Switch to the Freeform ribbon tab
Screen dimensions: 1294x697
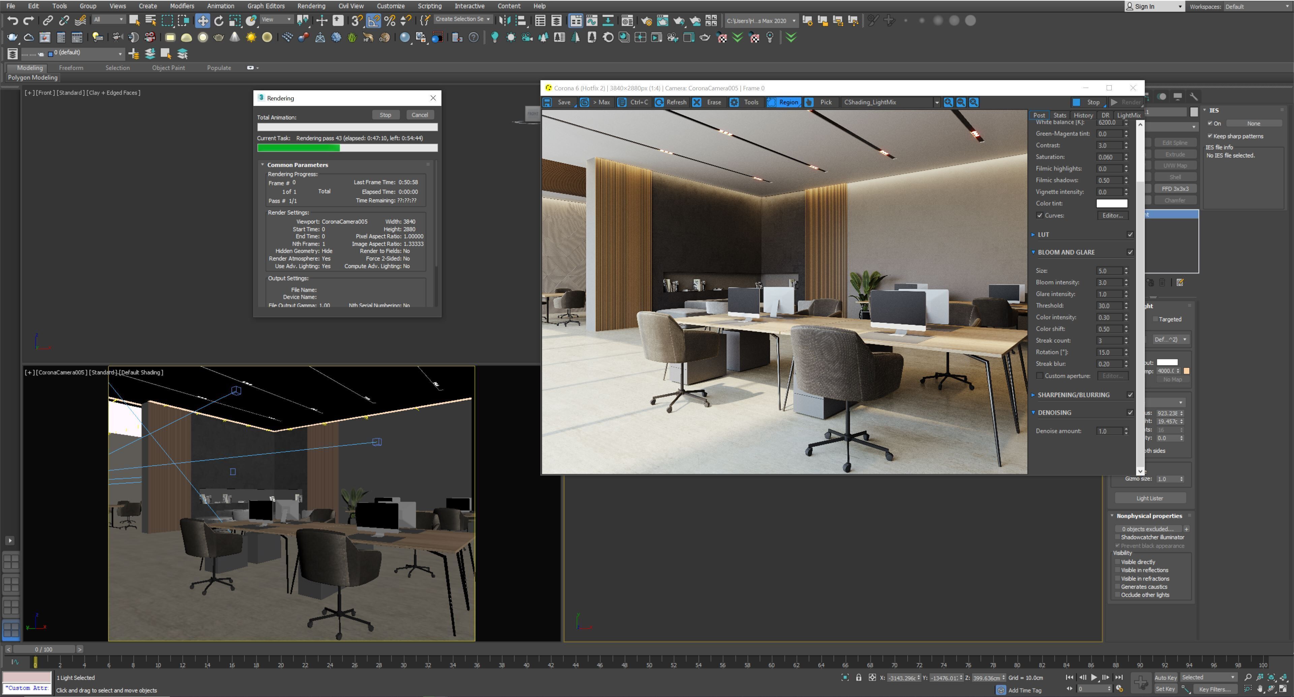(x=71, y=68)
